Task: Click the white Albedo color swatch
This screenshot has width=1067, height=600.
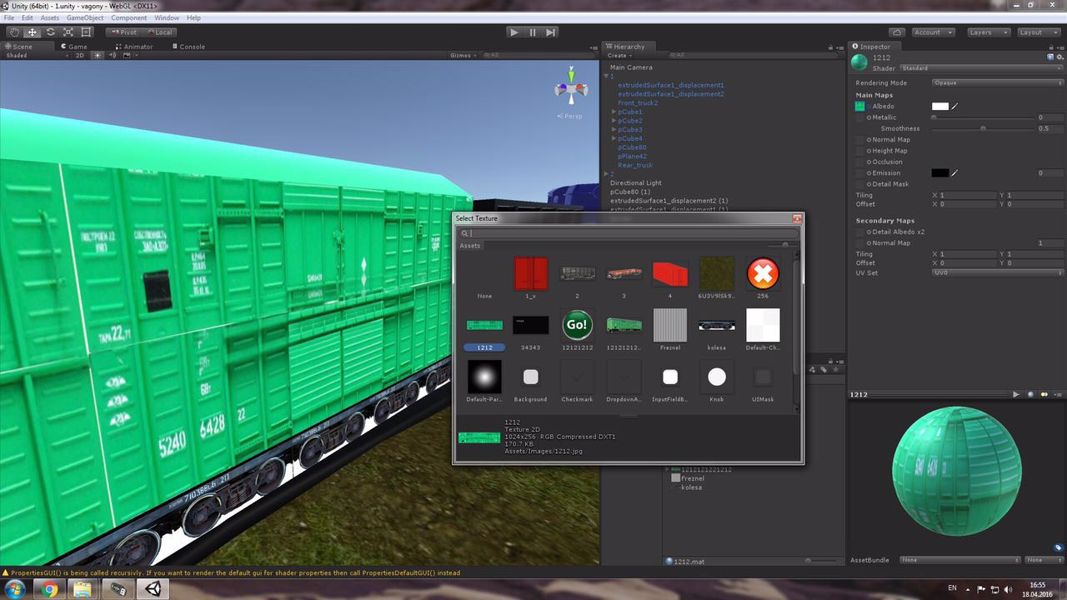Action: click(x=939, y=106)
